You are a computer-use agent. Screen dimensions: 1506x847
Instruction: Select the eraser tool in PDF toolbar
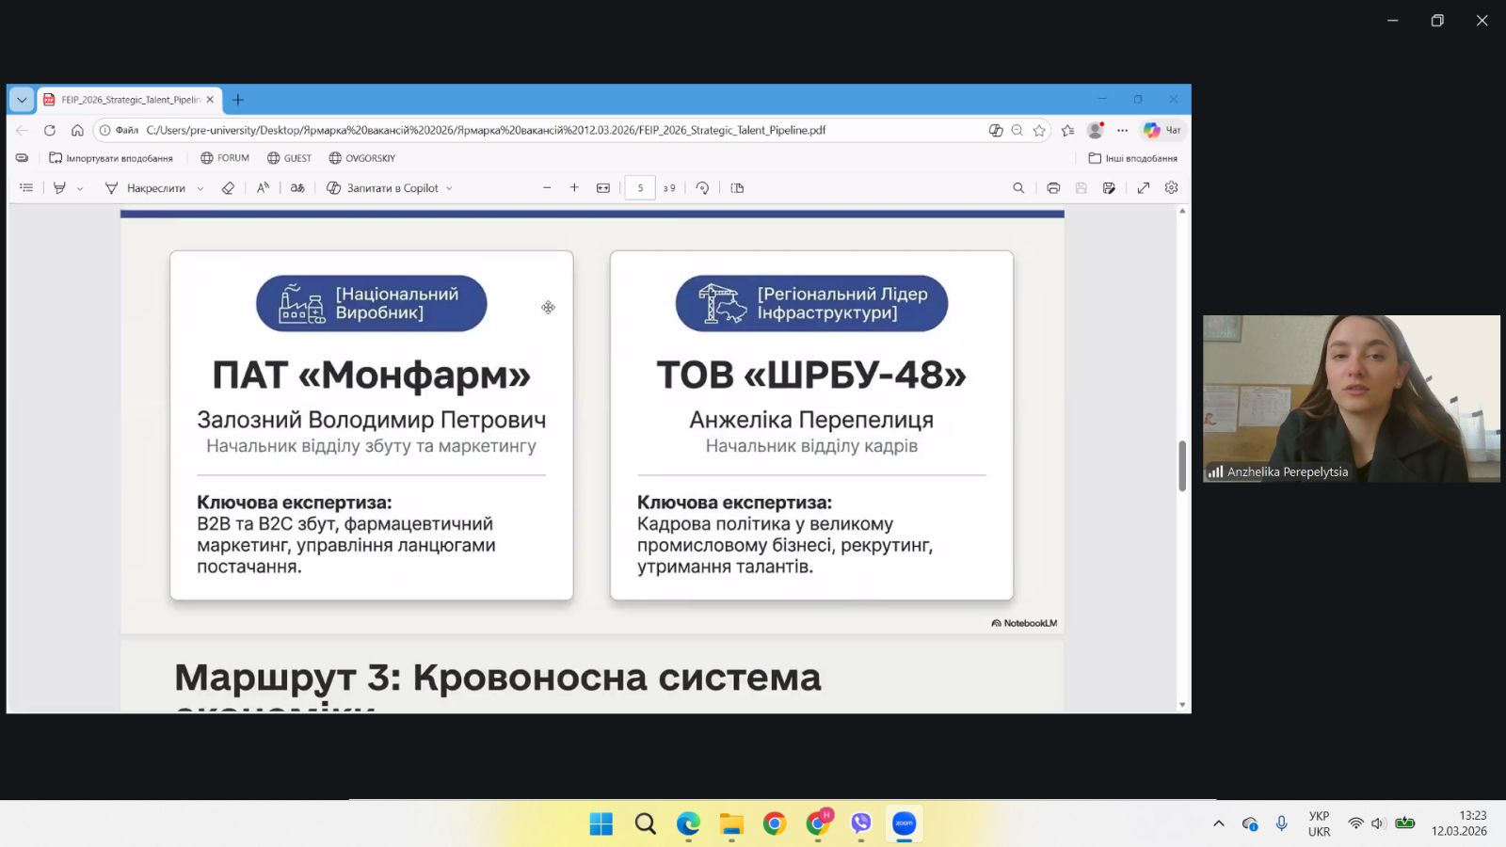(x=228, y=188)
